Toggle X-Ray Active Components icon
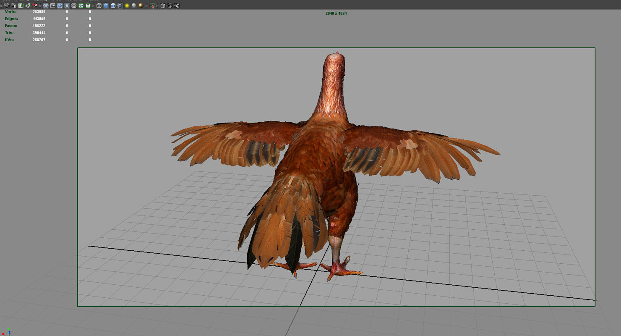621x336 pixels. 170,5
